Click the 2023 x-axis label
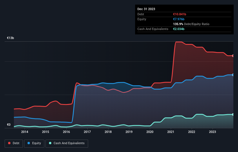This screenshot has width=238, height=152. click(212, 132)
